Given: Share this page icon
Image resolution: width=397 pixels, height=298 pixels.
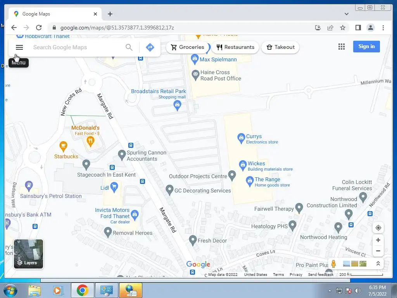Looking at the screenshot, I should pyautogui.click(x=330, y=28).
